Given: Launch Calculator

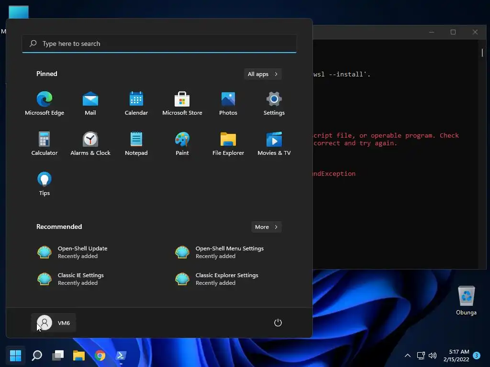Looking at the screenshot, I should pyautogui.click(x=45, y=143).
